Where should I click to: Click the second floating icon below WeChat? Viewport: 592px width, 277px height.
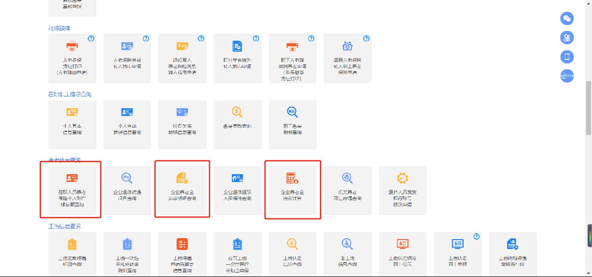(x=567, y=38)
